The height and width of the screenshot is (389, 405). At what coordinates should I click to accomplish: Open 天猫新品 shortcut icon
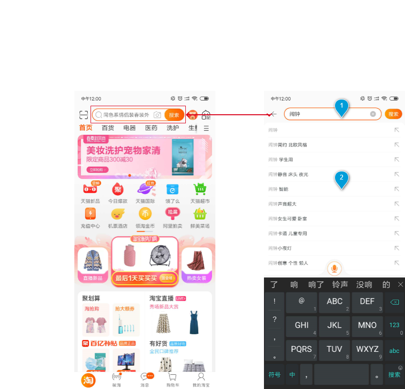90,190
